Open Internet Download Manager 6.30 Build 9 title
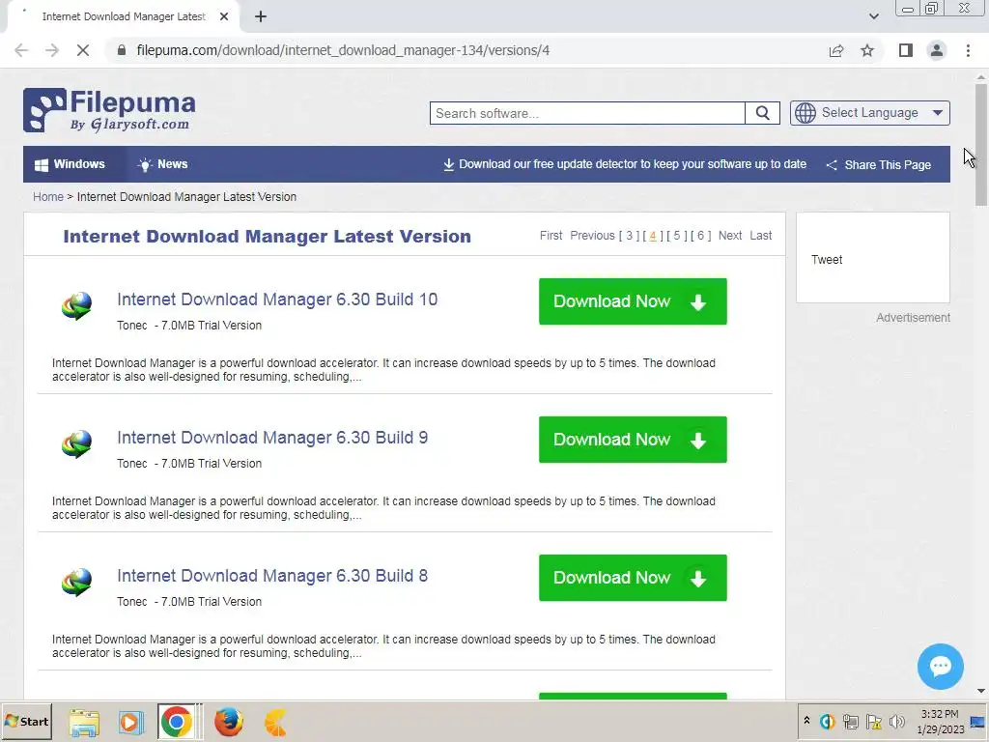989x742 pixels. tap(272, 438)
